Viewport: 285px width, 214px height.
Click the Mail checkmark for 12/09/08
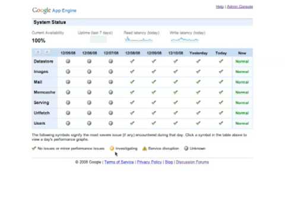click(154, 82)
